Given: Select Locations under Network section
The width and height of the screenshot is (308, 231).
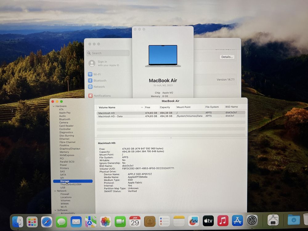Looking at the screenshot, I should 66,197.
